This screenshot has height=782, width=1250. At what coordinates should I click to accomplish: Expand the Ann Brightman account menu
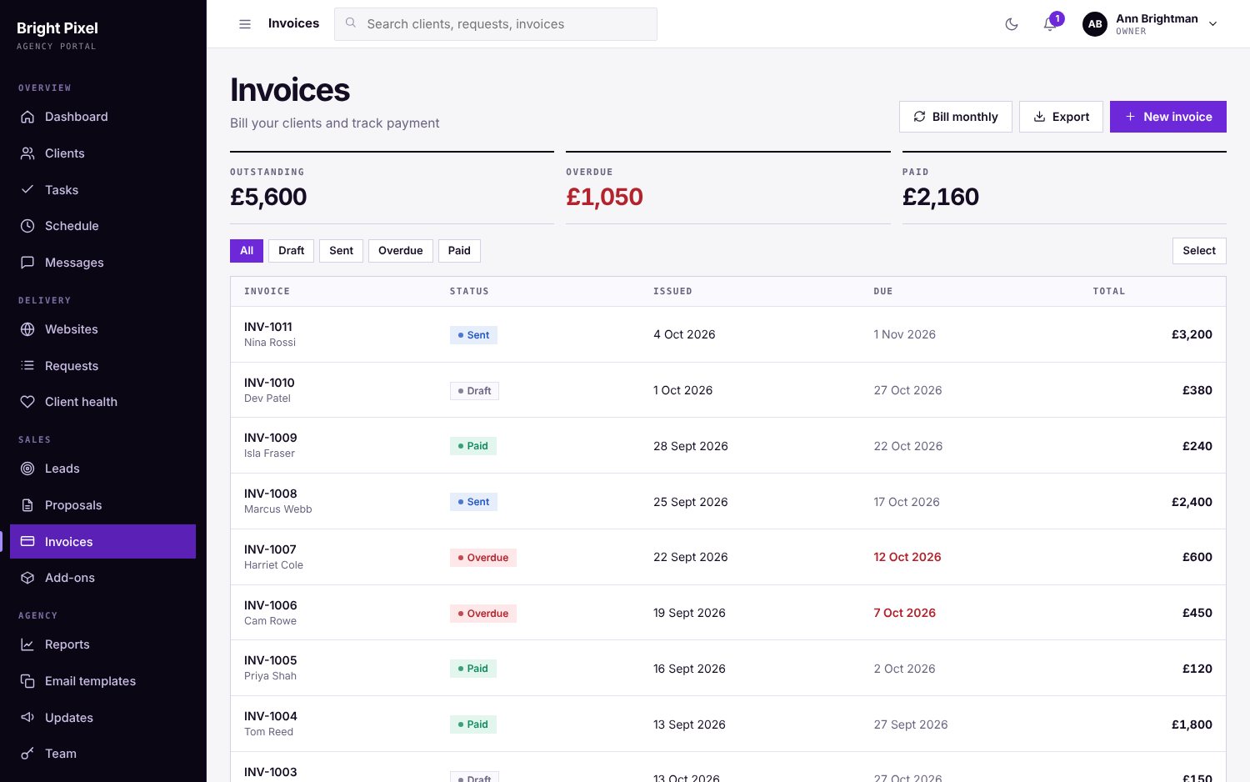click(x=1150, y=24)
